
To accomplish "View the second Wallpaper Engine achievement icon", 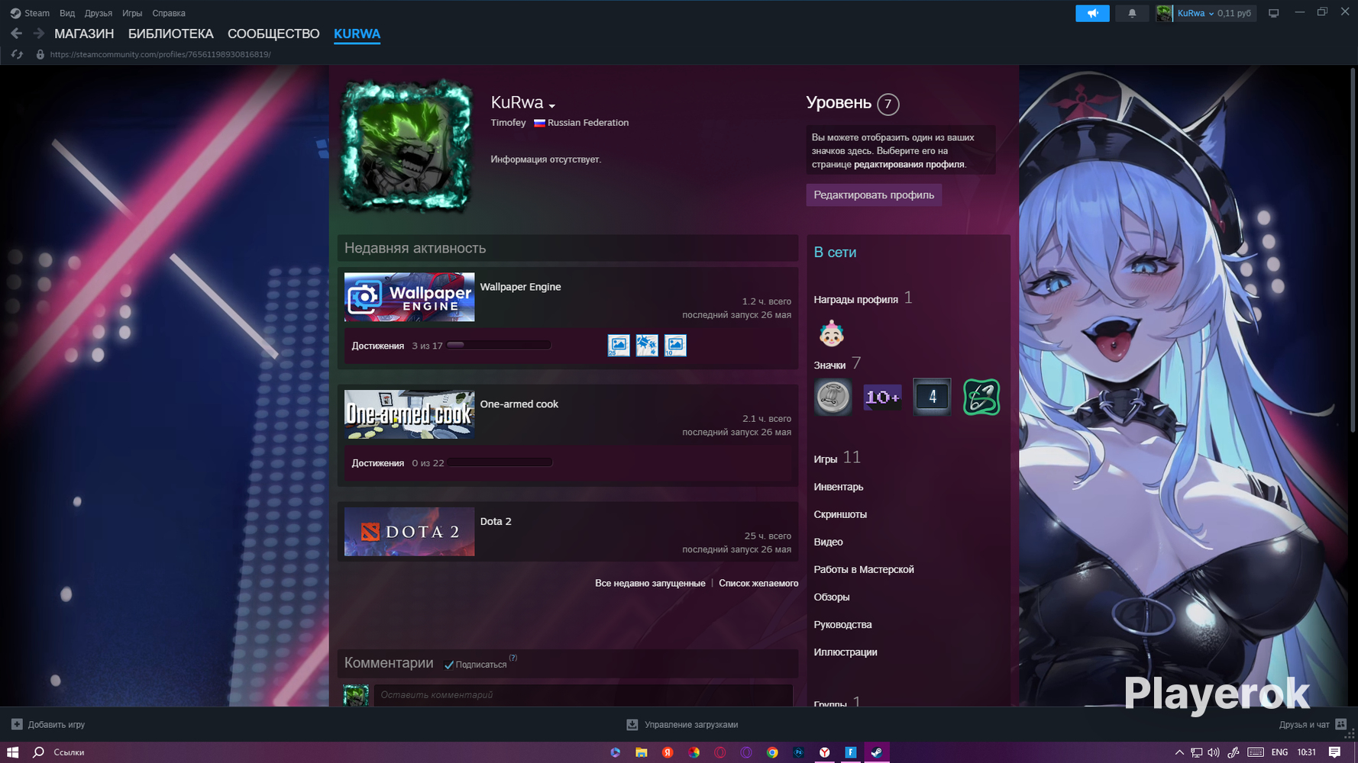I will 647,345.
